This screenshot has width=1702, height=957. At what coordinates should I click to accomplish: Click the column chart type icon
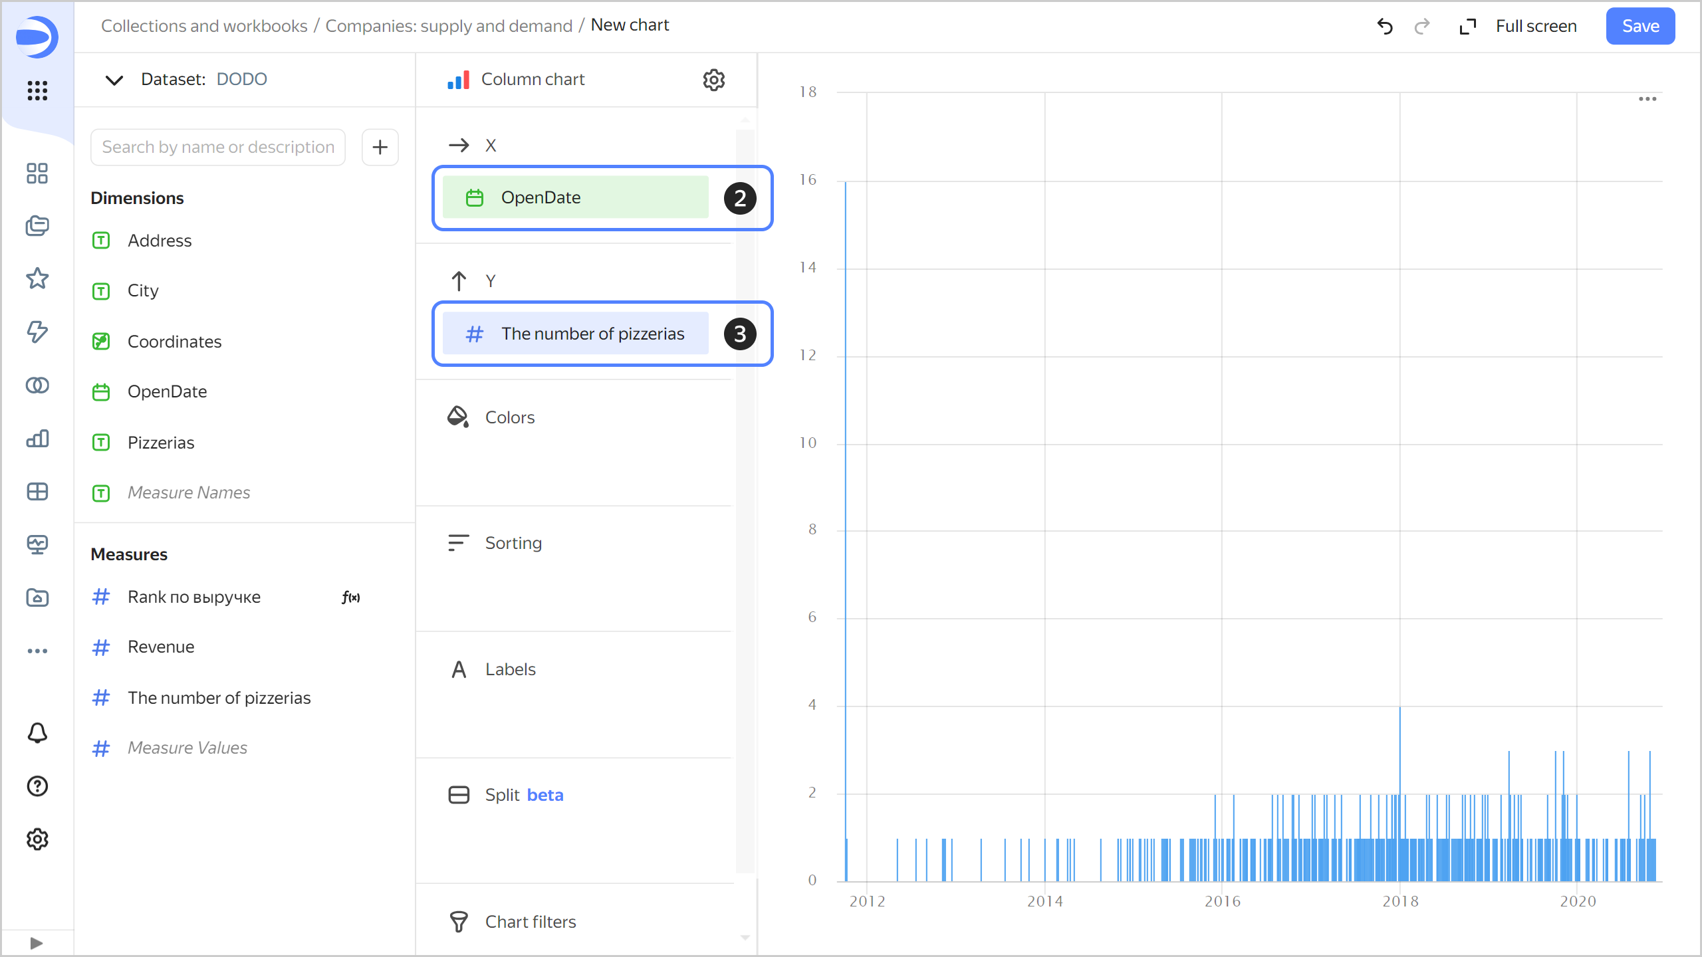point(457,80)
